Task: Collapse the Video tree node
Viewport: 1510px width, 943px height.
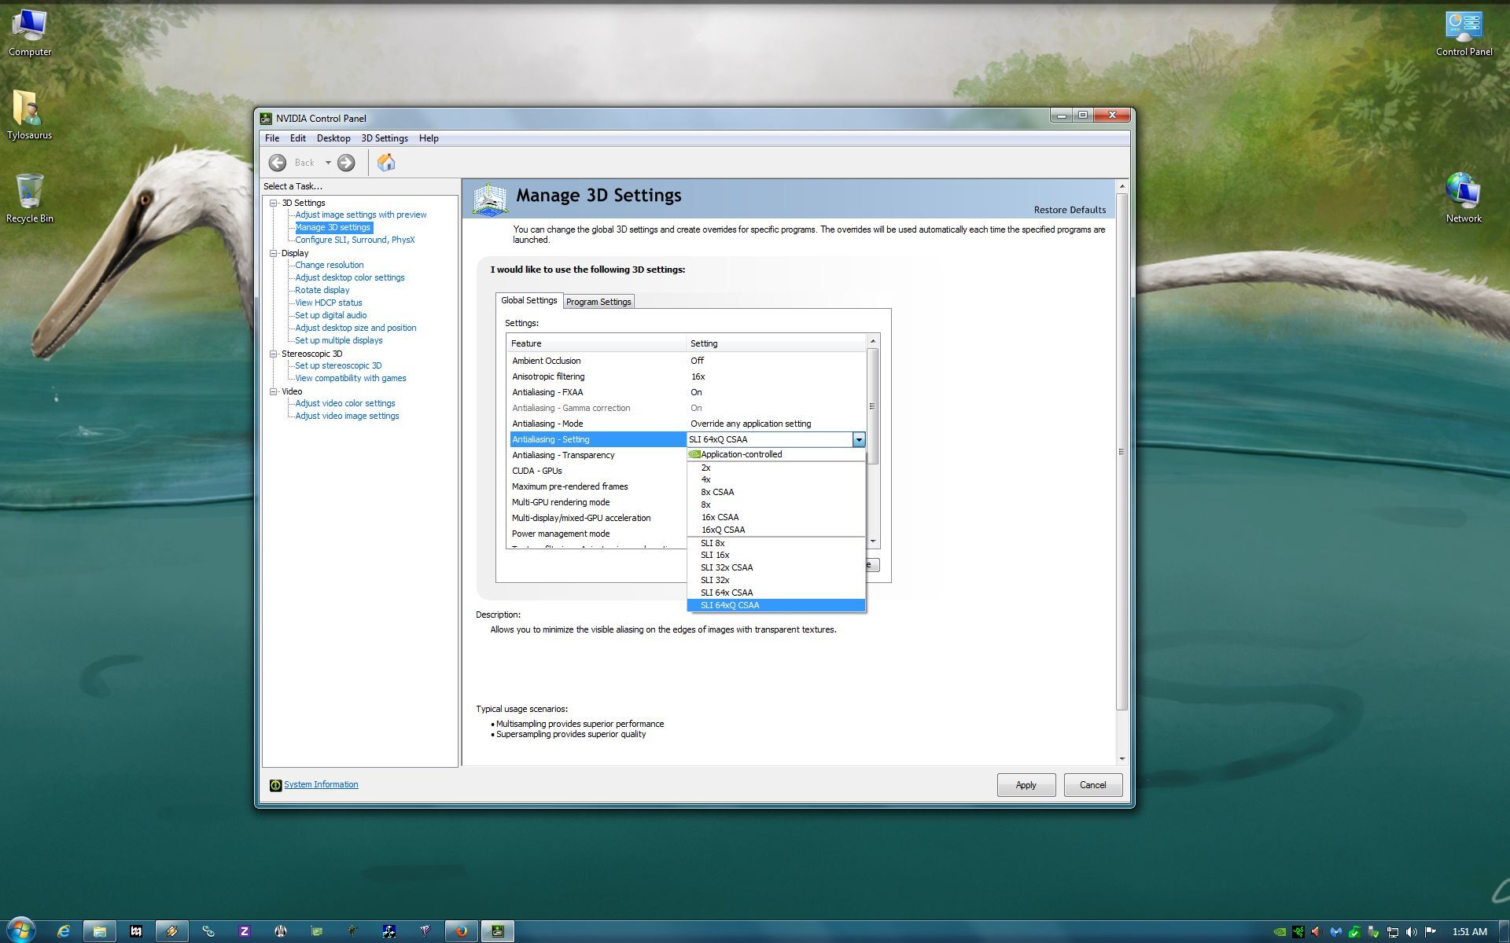Action: pos(274,391)
